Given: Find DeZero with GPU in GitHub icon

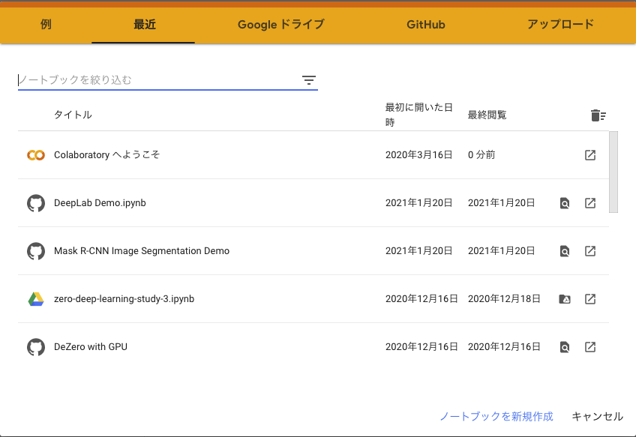Looking at the screenshot, I should coord(565,347).
